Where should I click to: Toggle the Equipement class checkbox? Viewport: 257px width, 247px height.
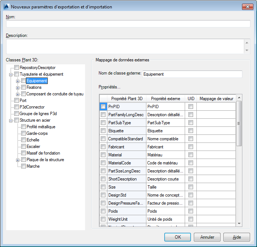[23, 81]
